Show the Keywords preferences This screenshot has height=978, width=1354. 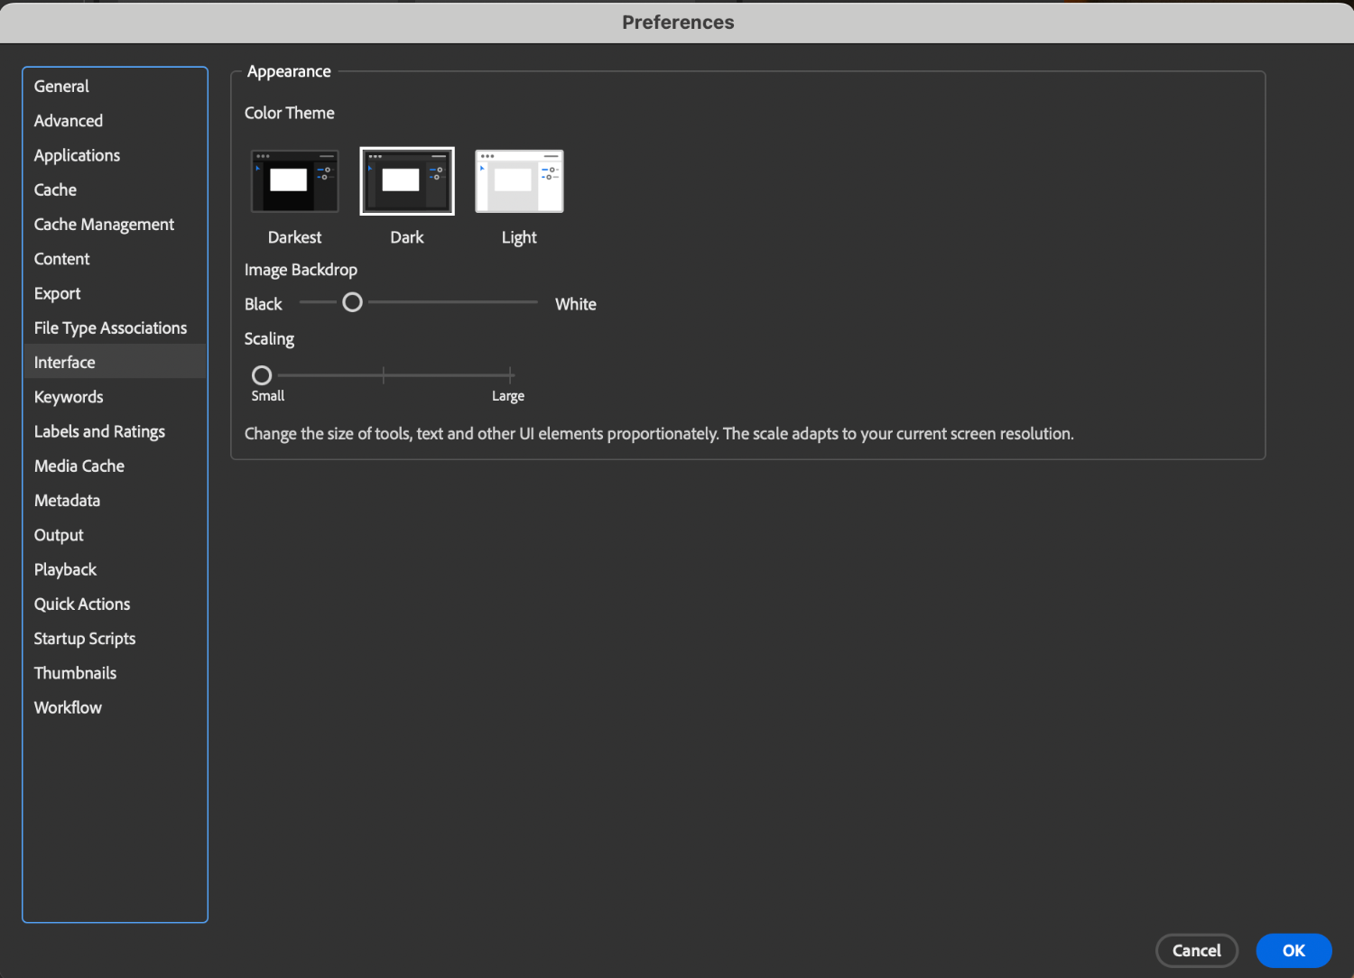point(69,397)
